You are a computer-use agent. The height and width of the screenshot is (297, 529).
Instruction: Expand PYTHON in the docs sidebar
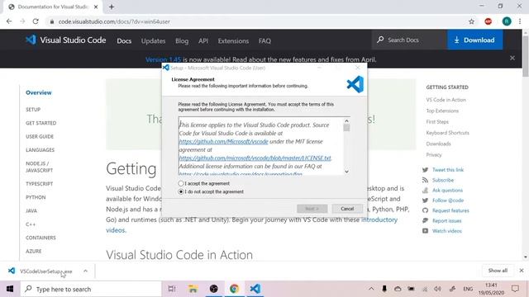pyautogui.click(x=36, y=197)
